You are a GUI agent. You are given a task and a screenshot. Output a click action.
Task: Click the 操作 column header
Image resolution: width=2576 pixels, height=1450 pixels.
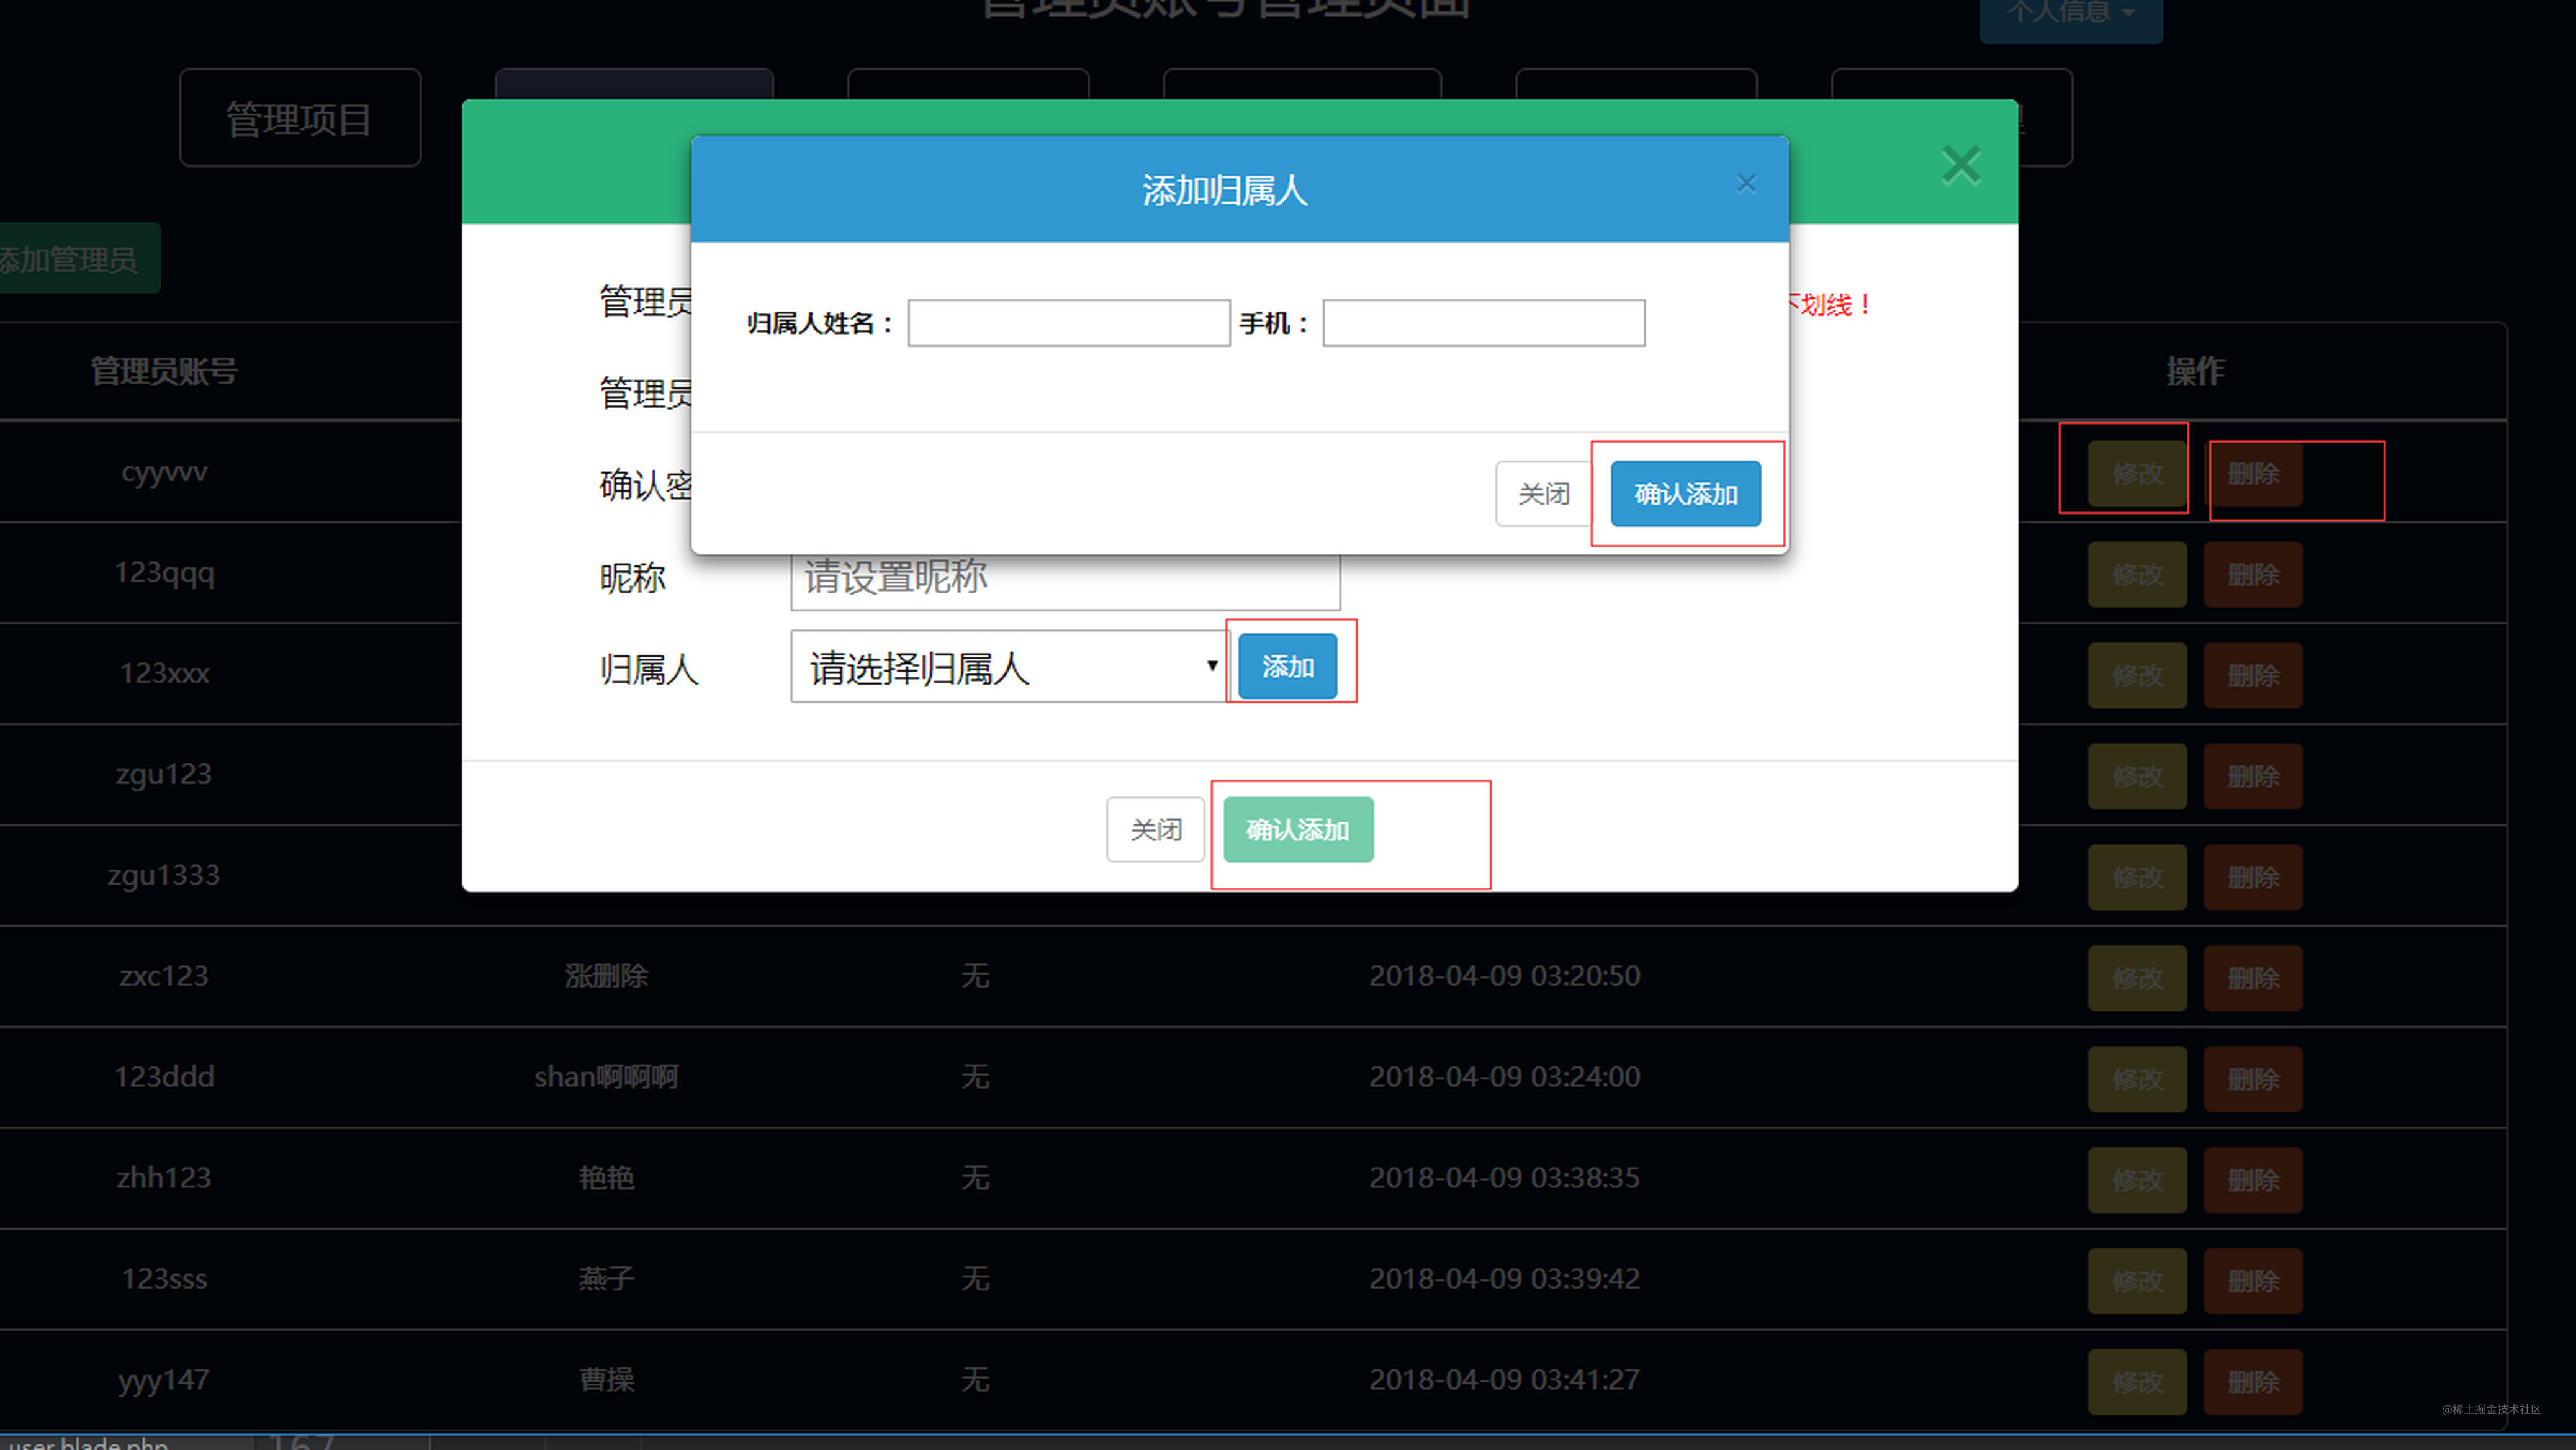tap(2195, 371)
